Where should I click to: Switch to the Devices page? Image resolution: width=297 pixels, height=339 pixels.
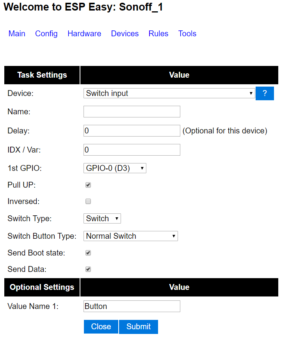coord(125,34)
